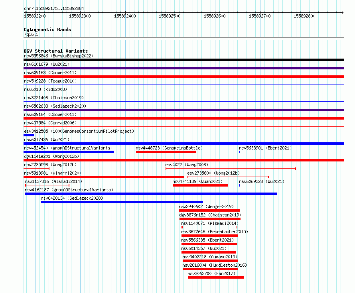Click the red nsv3063700 Fan2017 bar
Screen dimensions: 355x293
tap(216, 277)
